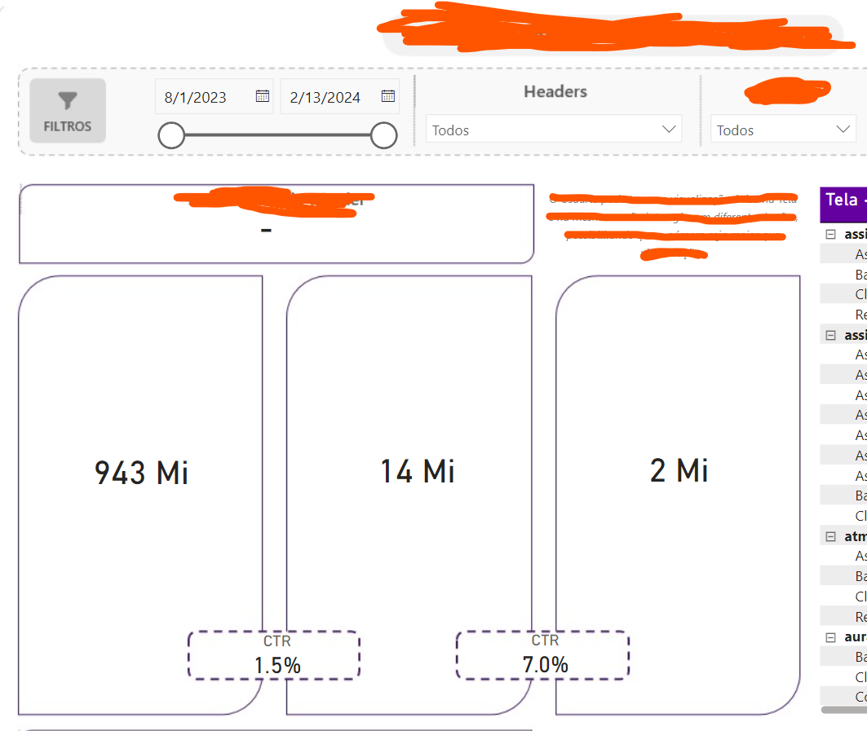
Task: Open calendar picker for end date 2/13/2024
Action: pos(387,96)
